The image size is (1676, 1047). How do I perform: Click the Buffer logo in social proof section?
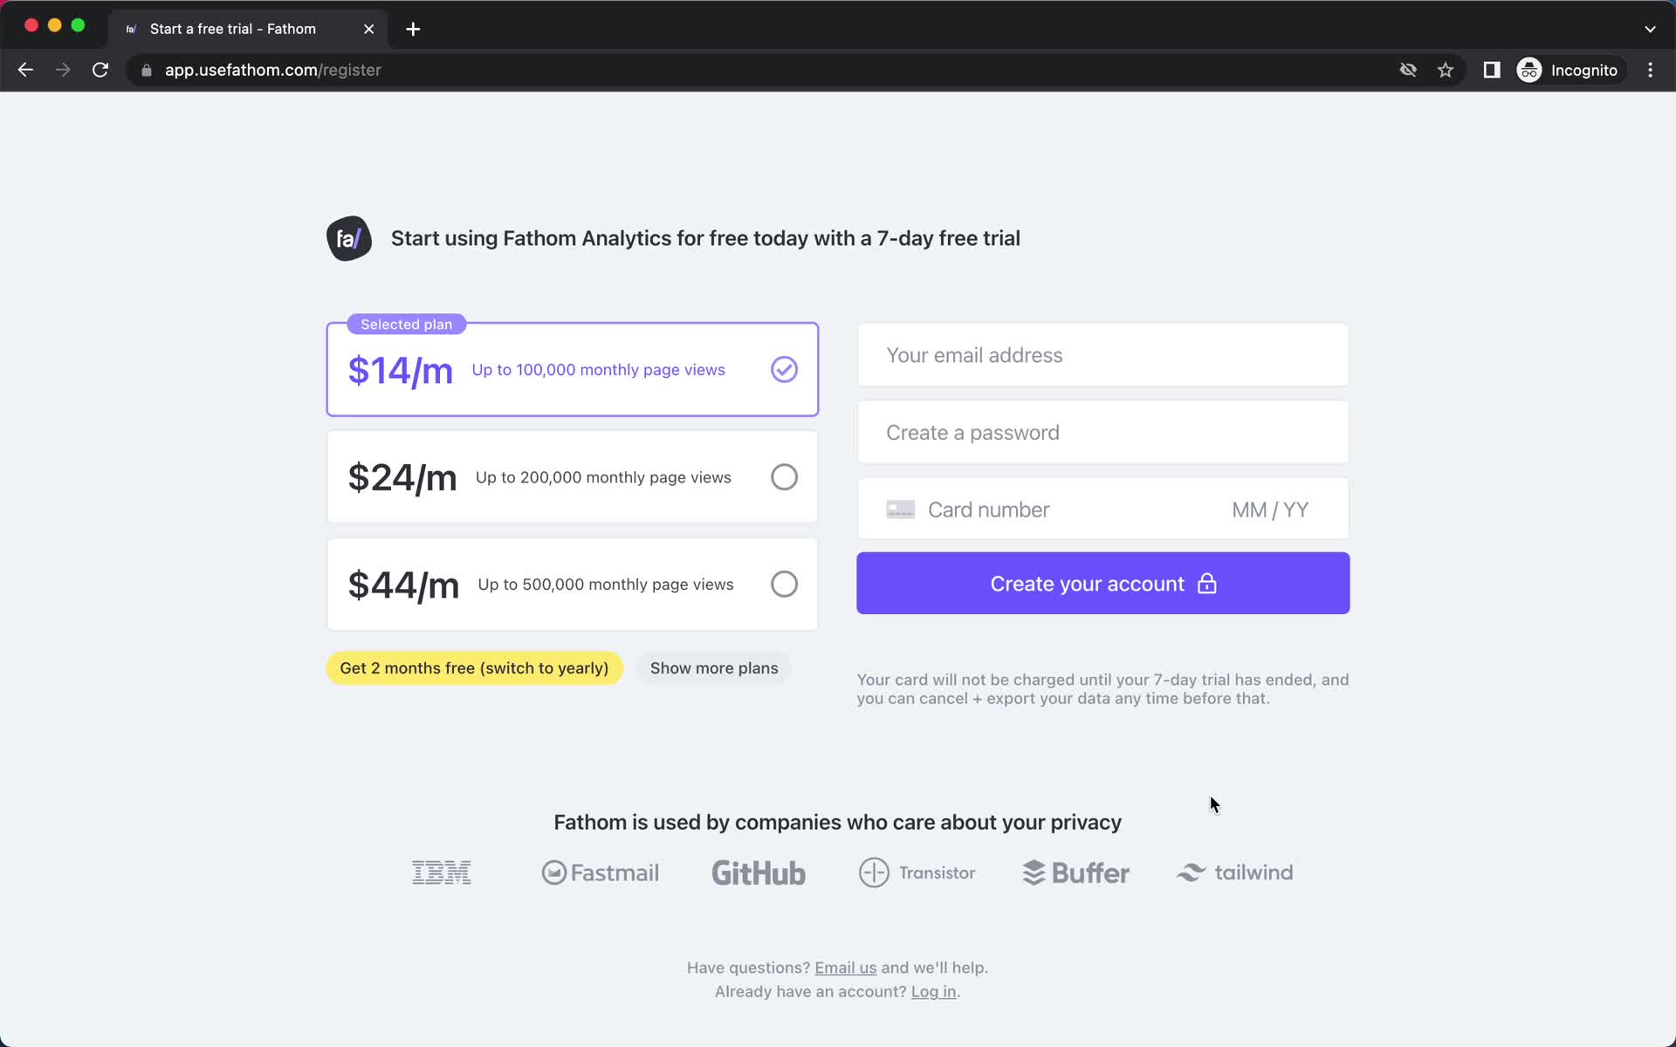(1074, 872)
